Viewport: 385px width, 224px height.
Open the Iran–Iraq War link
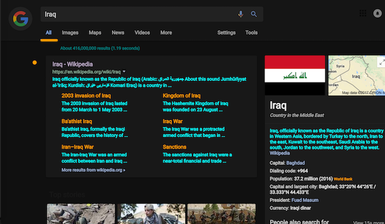[78, 147]
